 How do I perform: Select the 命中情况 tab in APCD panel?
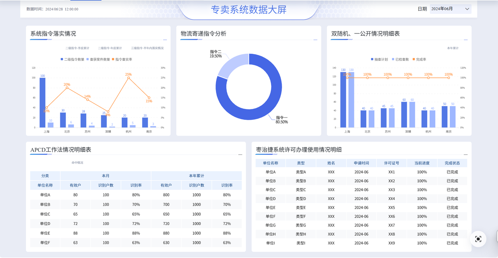tap(77, 163)
